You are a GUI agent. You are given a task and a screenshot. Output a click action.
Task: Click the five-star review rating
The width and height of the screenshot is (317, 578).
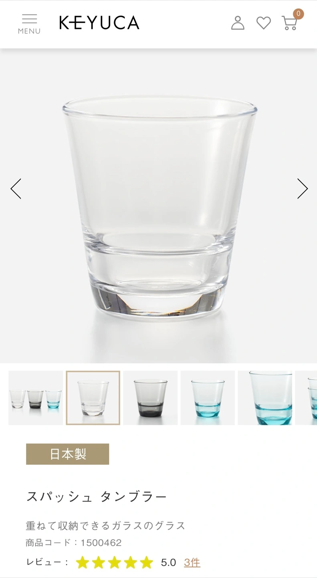(x=114, y=562)
